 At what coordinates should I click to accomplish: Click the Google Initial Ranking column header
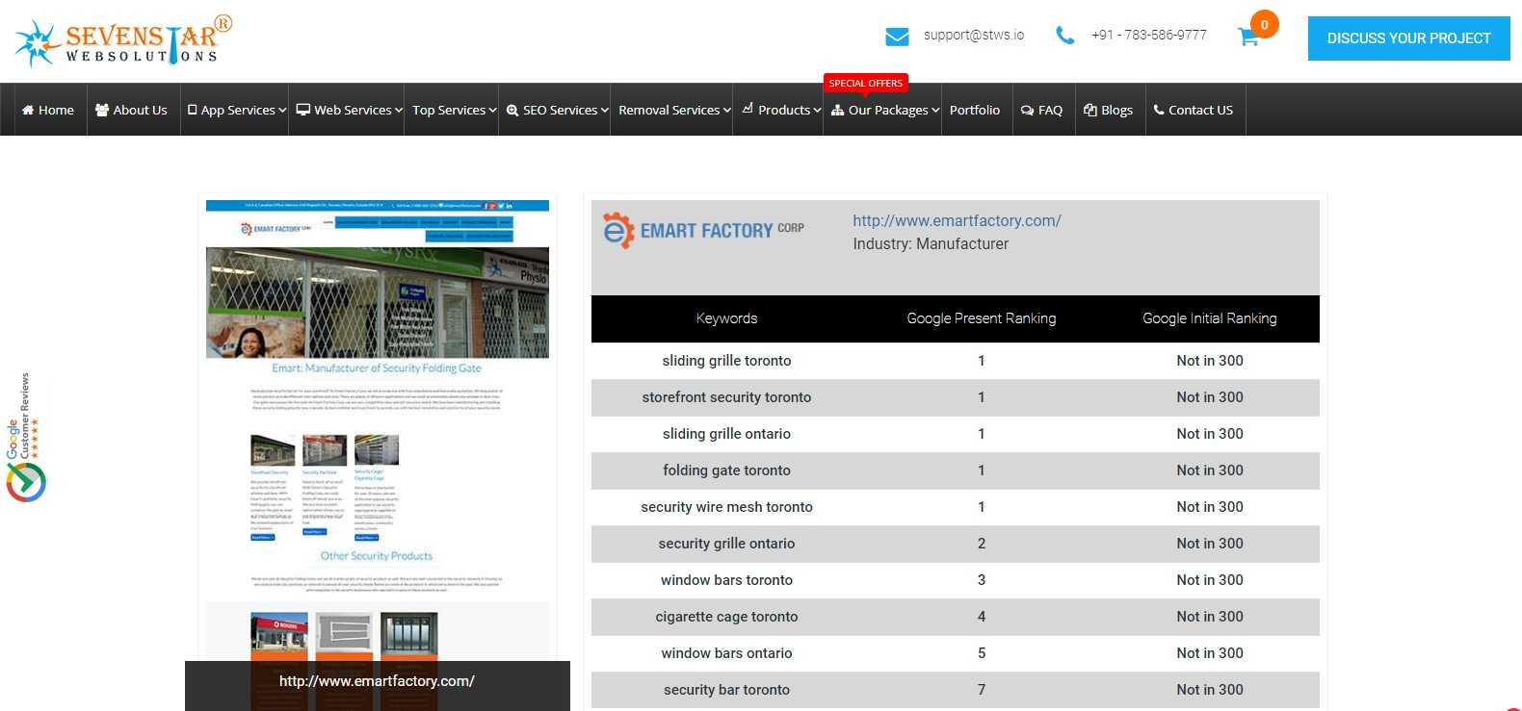(1210, 318)
